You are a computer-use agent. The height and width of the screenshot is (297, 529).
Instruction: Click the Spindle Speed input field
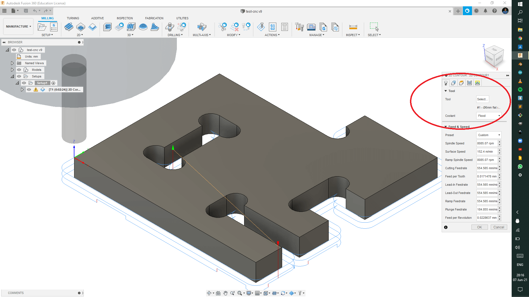(x=487, y=143)
